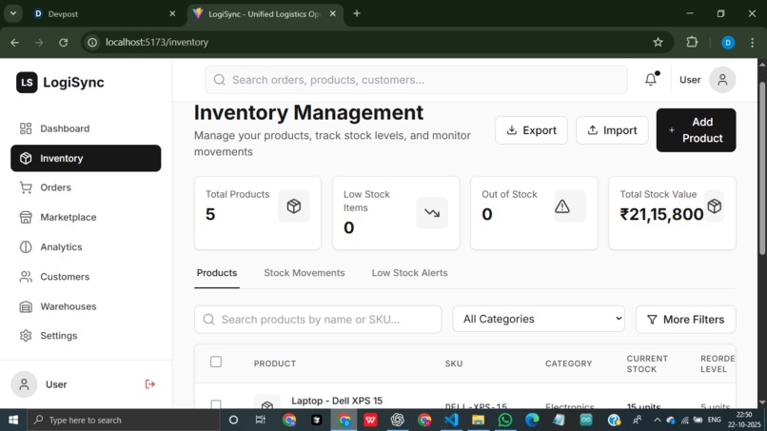
Task: Click the user avatar in the header
Action: point(722,80)
